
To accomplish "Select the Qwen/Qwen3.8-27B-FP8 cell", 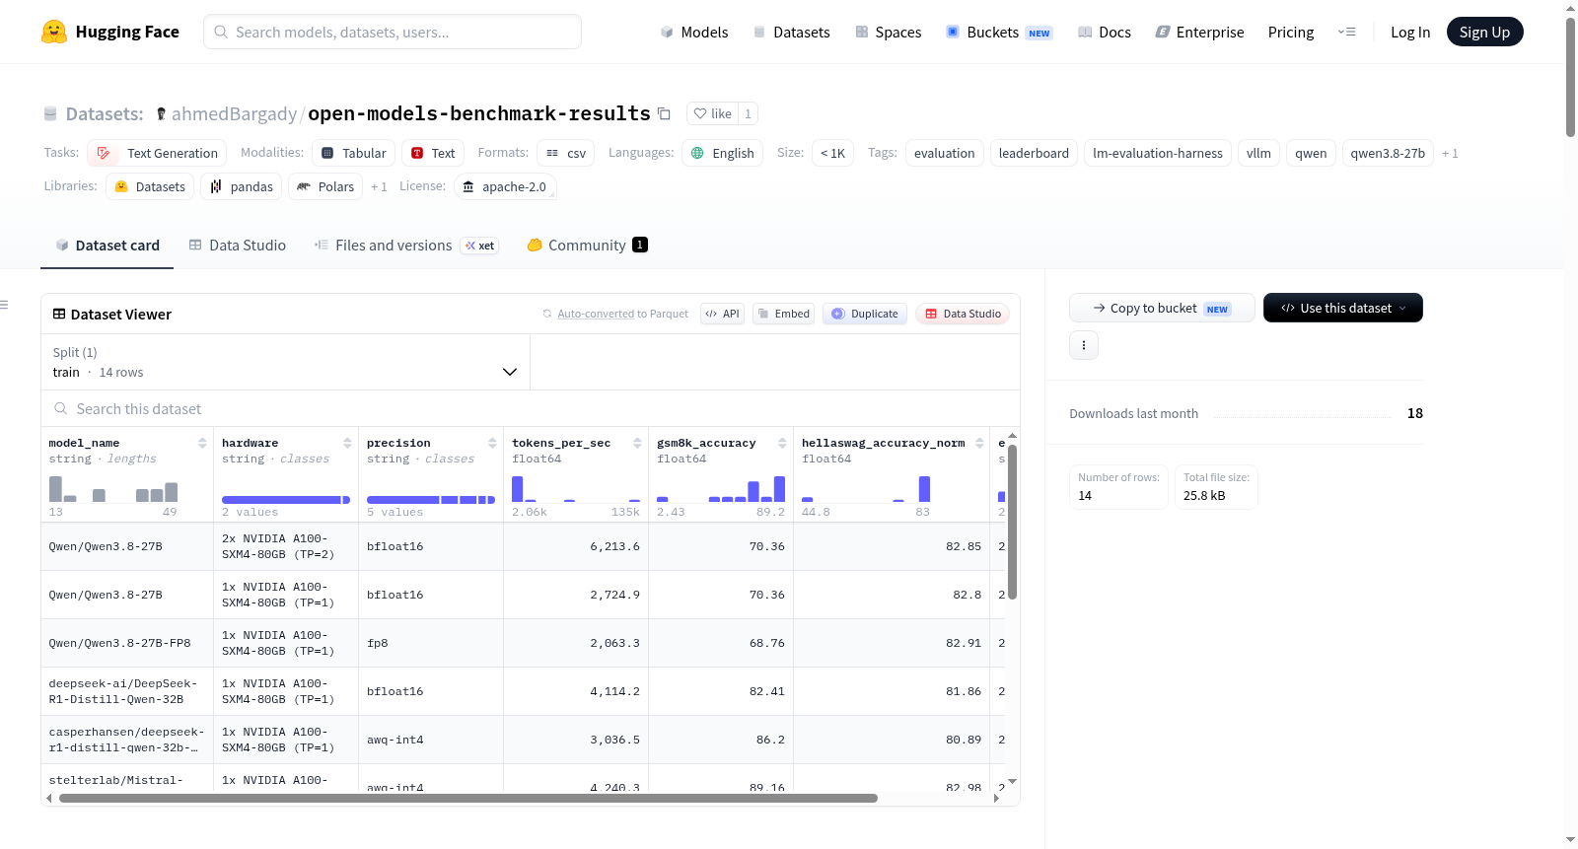I will pos(127,643).
